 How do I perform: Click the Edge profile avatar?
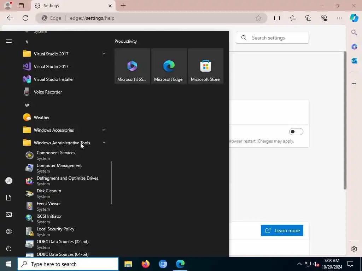point(8,6)
